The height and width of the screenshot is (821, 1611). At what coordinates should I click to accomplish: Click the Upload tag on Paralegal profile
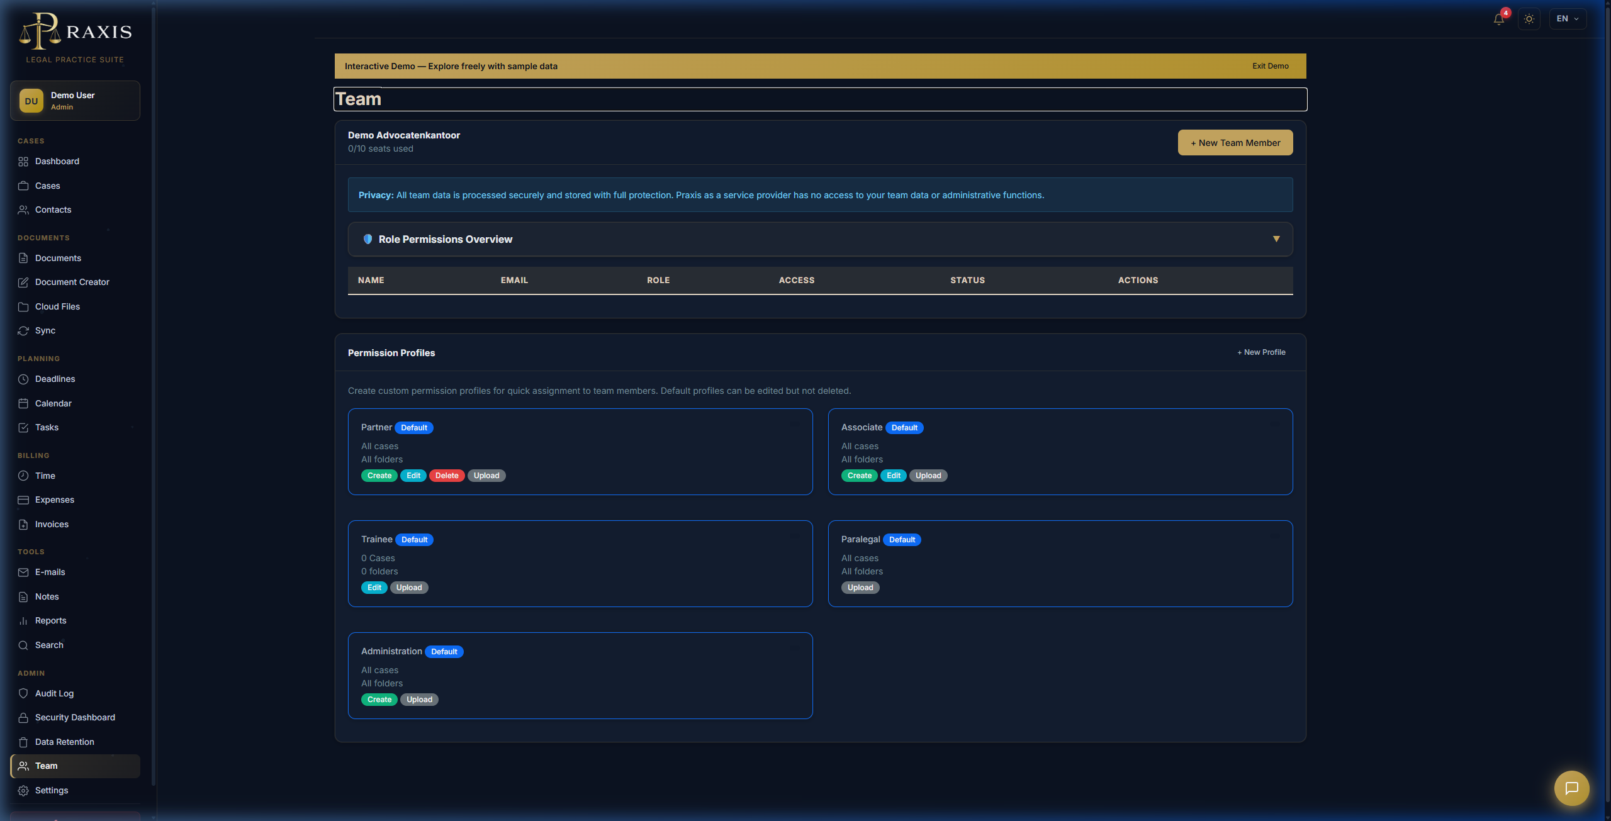(x=860, y=588)
